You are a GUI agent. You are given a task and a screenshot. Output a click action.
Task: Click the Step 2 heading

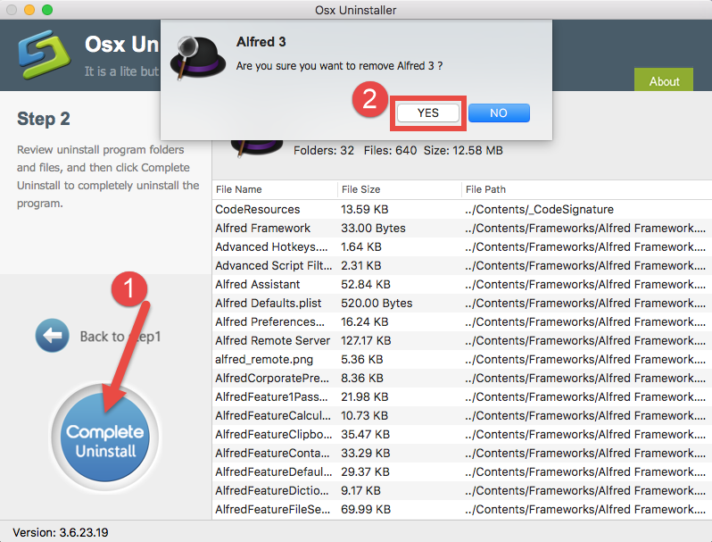(x=44, y=119)
